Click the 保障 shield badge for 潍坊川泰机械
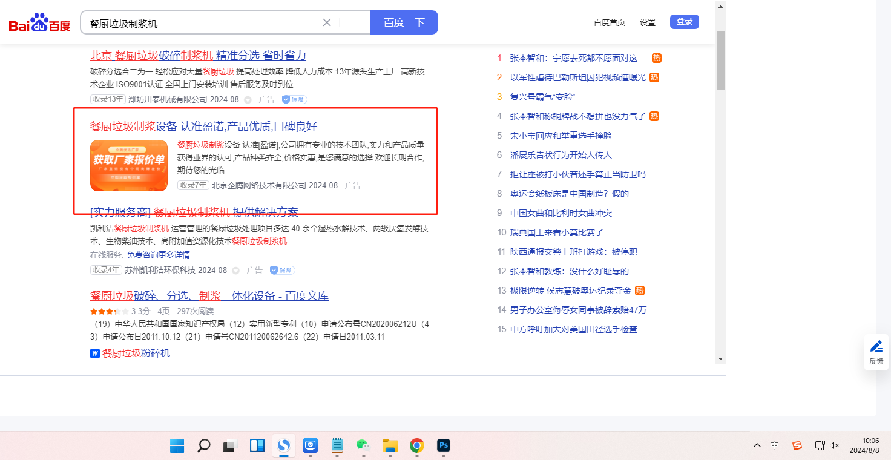 [x=294, y=99]
